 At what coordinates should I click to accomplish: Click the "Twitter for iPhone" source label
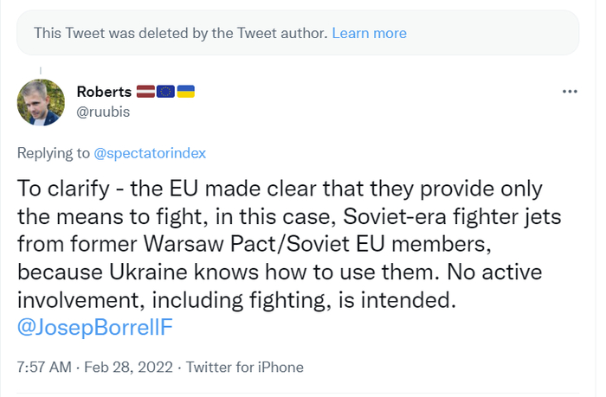point(245,368)
